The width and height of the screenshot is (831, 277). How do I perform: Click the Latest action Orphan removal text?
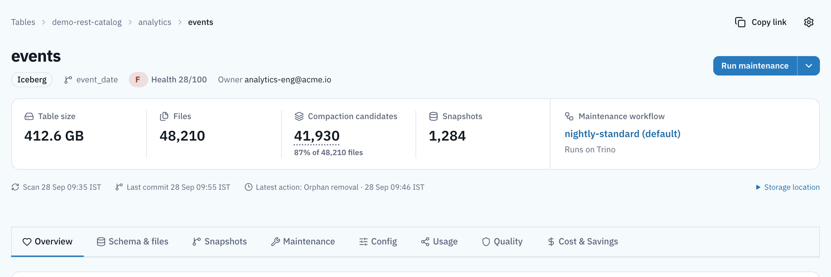(x=340, y=187)
